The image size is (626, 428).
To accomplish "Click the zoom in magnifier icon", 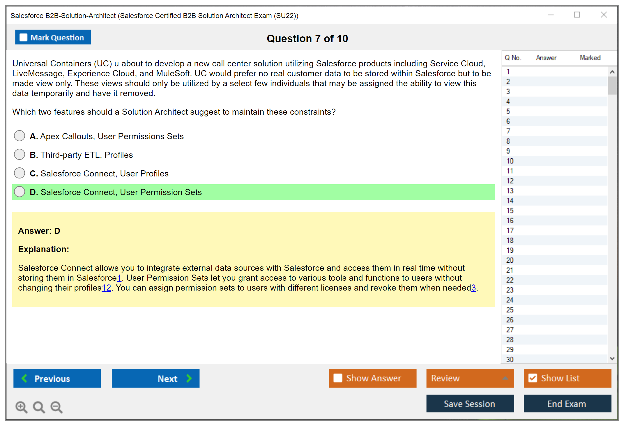I will pos(21,407).
